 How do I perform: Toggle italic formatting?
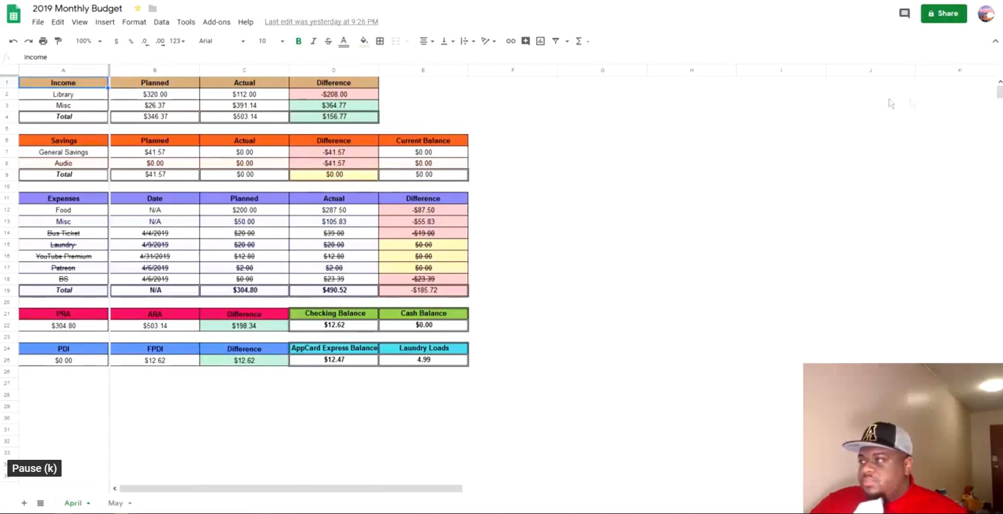pos(313,41)
